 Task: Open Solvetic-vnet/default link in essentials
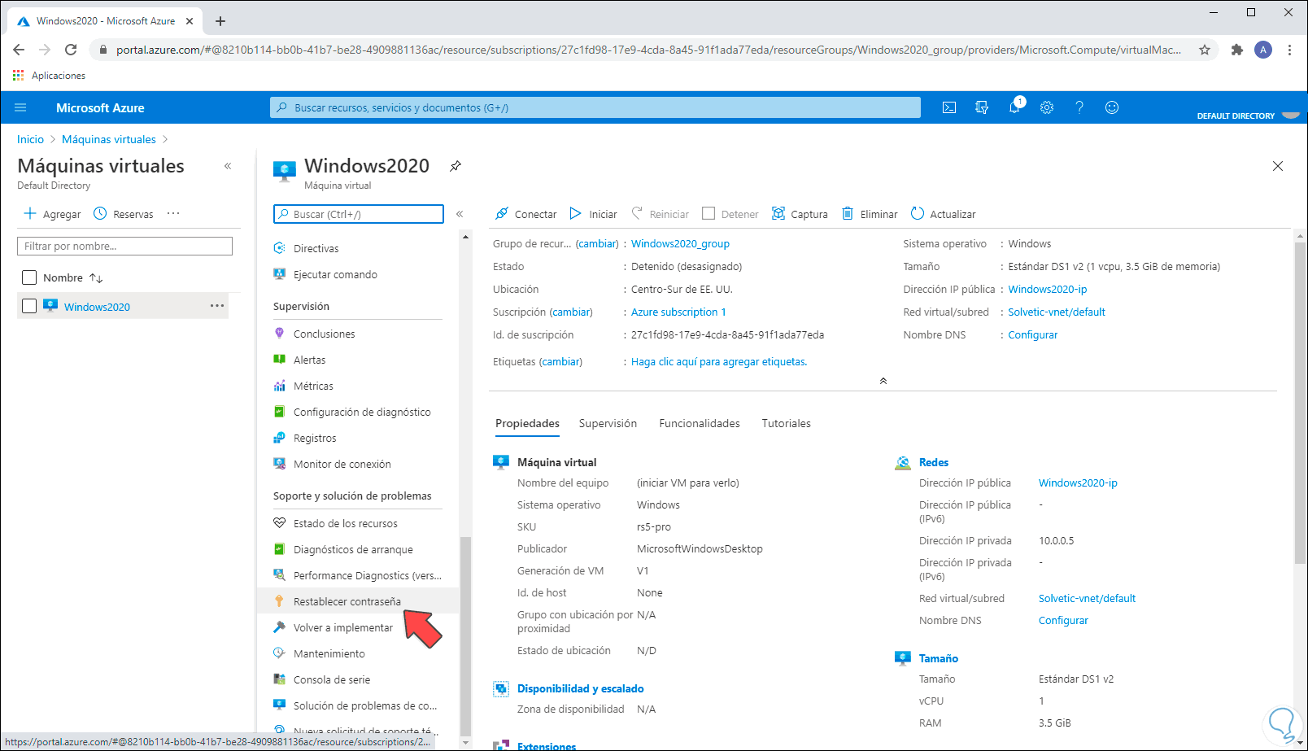[x=1057, y=312]
